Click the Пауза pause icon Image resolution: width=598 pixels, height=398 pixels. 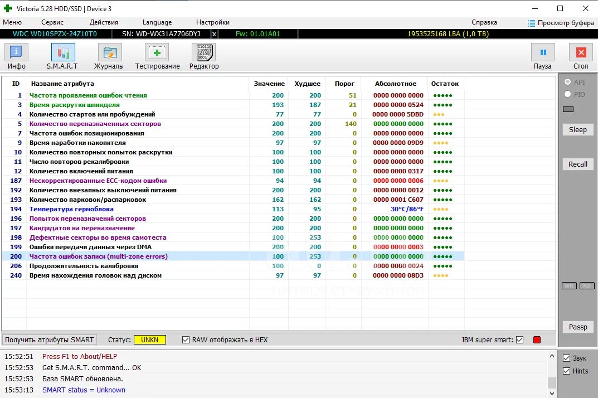click(543, 52)
